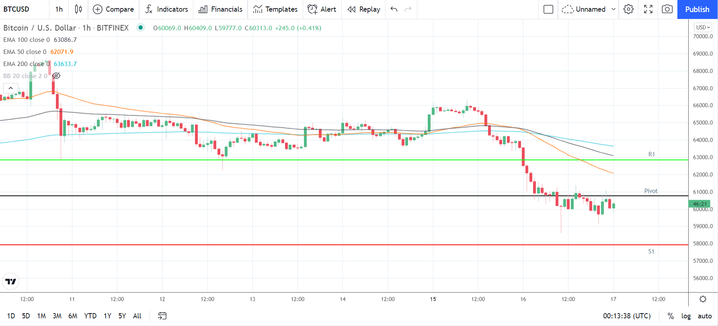Viewport: 718px width, 326px height.
Task: Click the 17 date label on time axis
Action: point(613,299)
